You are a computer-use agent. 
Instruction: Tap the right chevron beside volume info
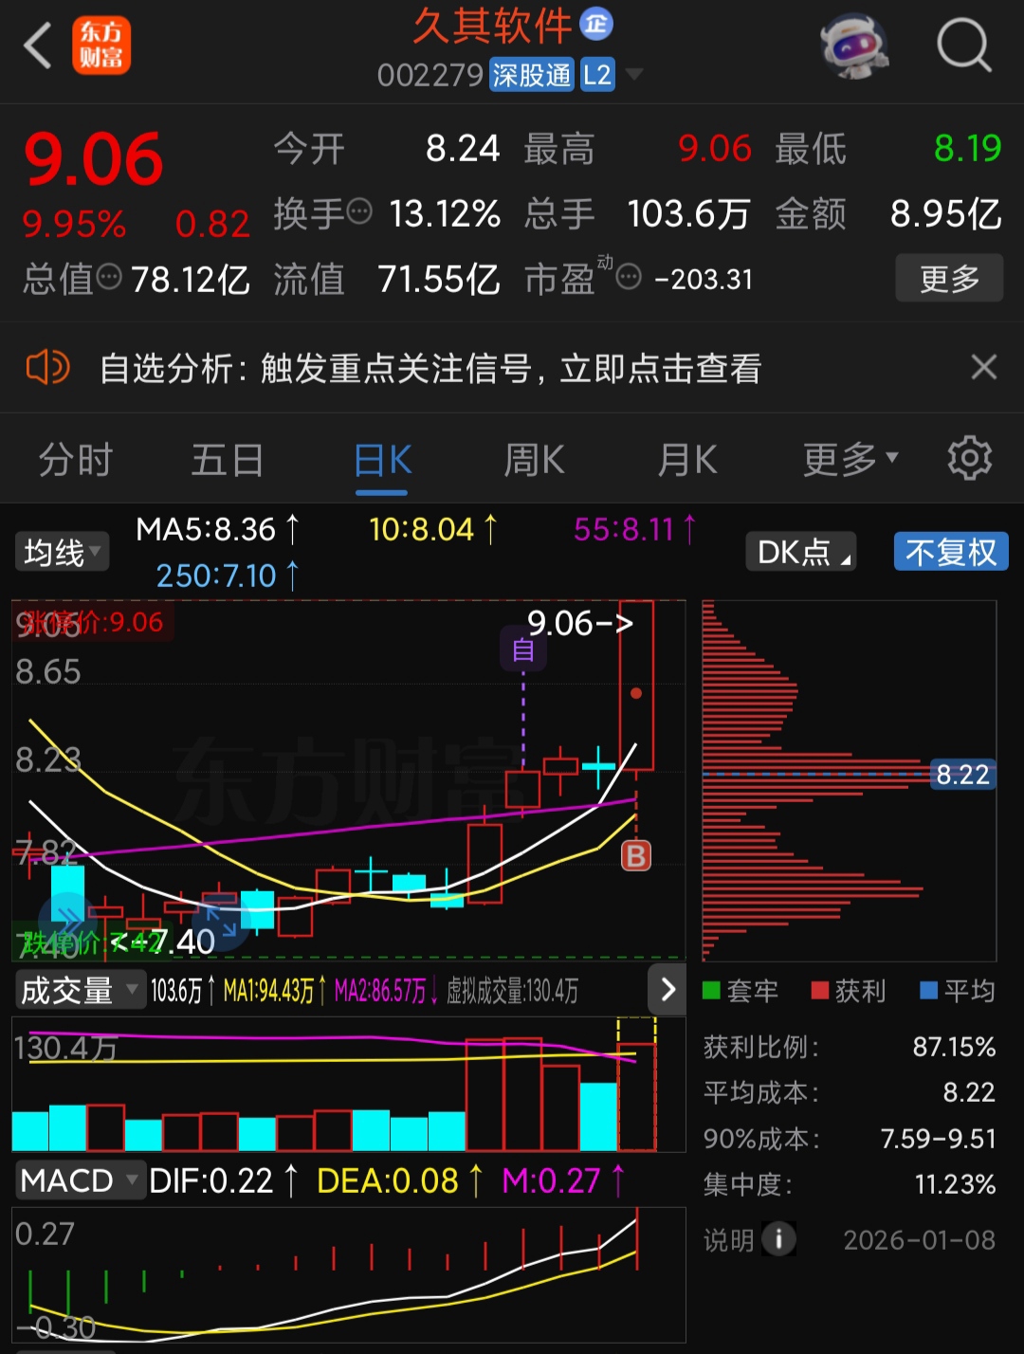[667, 990]
